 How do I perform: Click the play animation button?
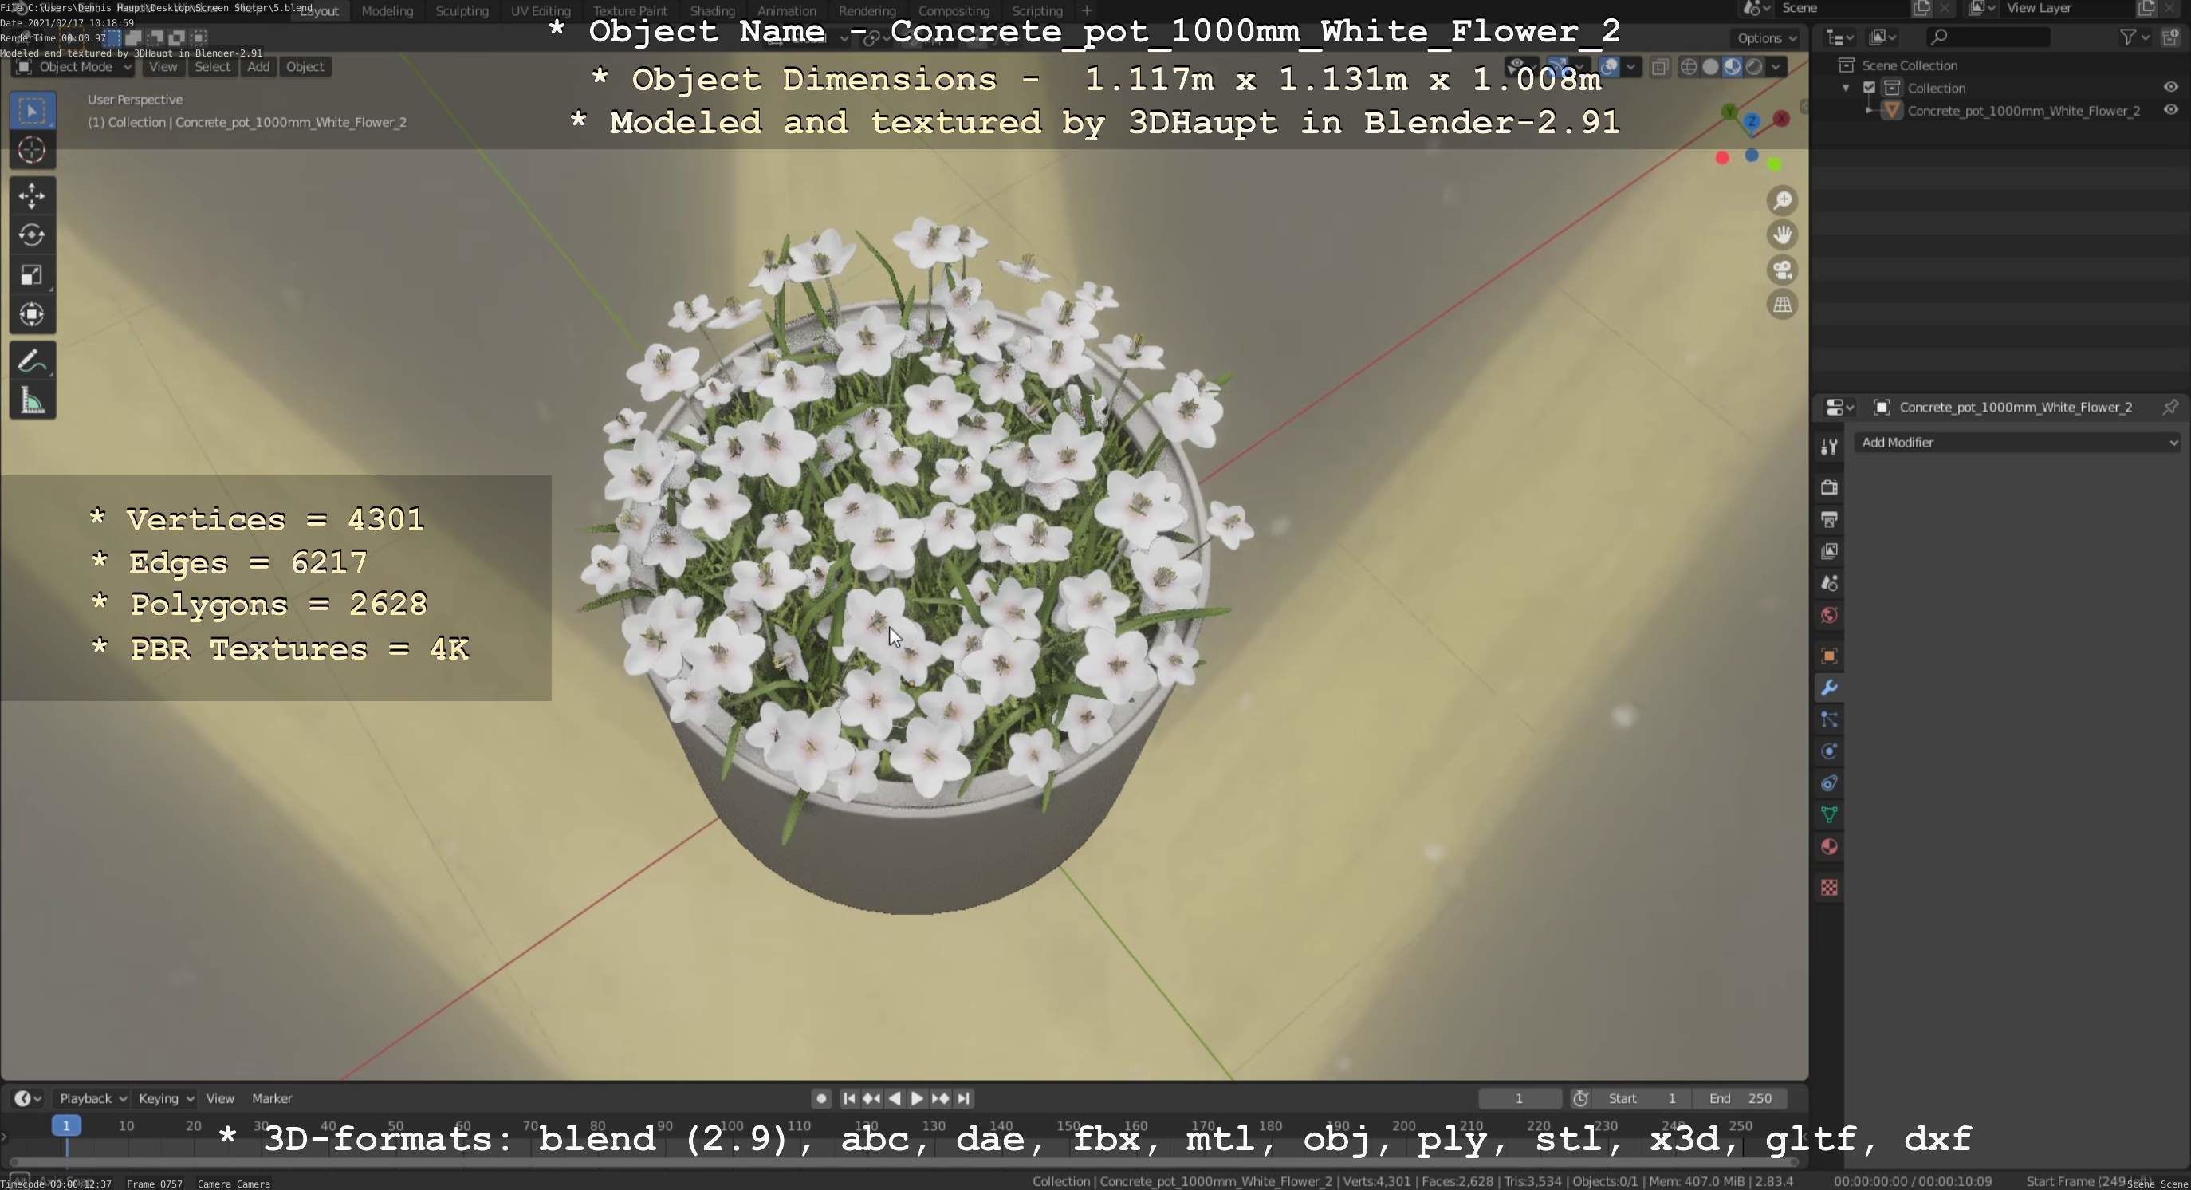click(917, 1099)
